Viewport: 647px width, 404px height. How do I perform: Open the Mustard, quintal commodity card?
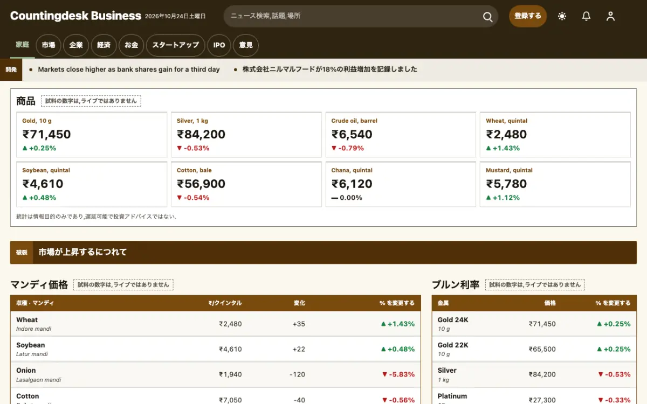pos(555,184)
